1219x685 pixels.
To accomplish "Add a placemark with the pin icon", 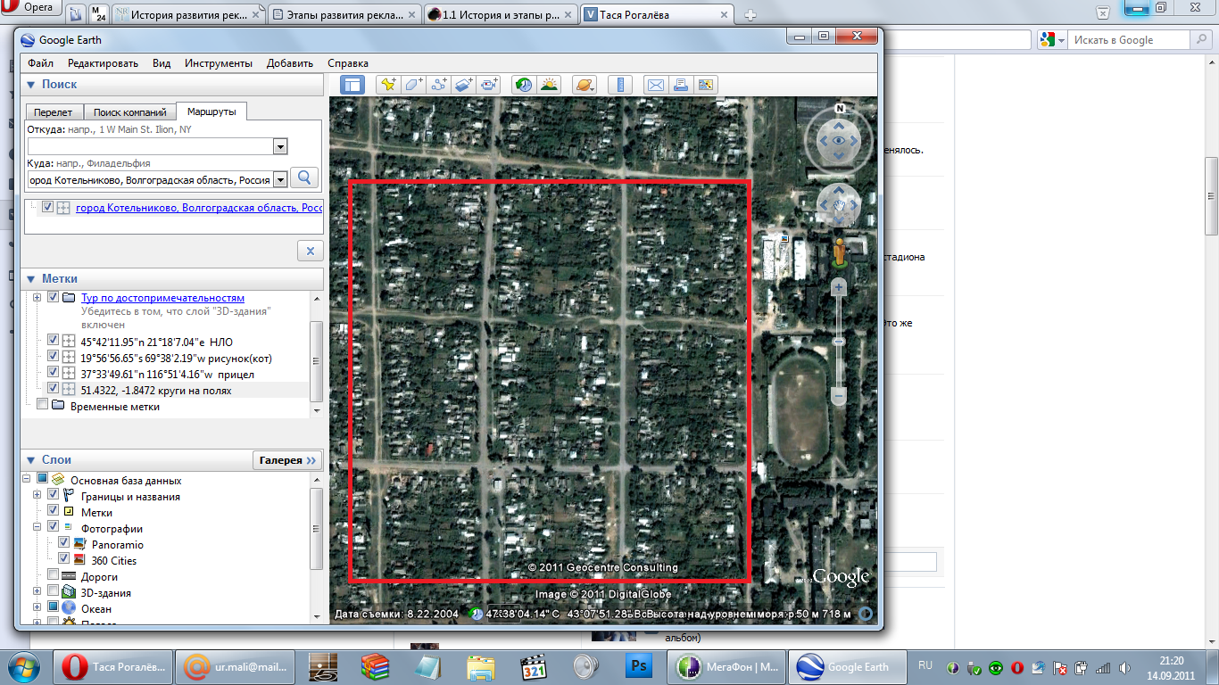I will pos(388,85).
